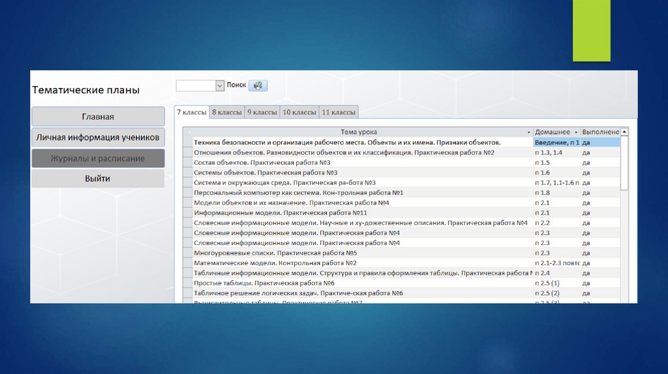Open the Домашнее column filter arrow

(576, 132)
